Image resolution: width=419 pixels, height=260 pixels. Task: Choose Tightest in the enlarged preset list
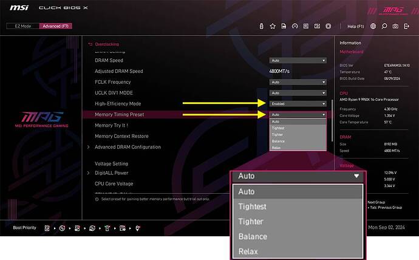click(x=298, y=207)
